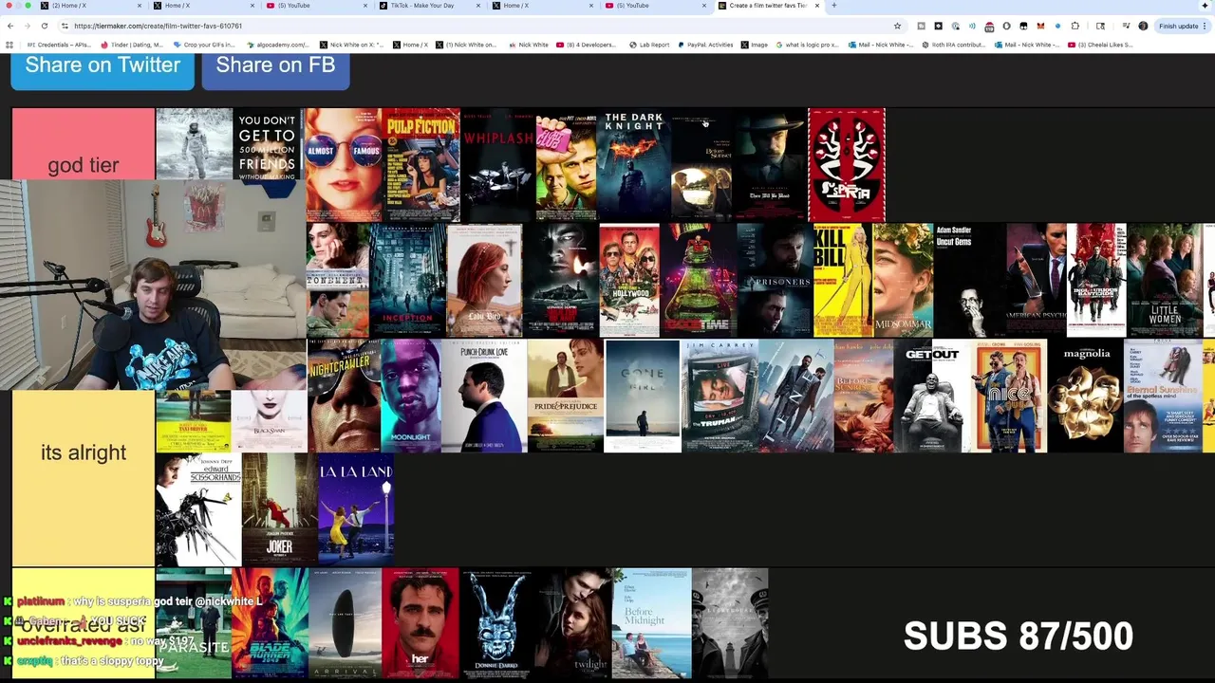The image size is (1215, 683).
Task: Select the Whiplash poster
Action: (x=497, y=165)
